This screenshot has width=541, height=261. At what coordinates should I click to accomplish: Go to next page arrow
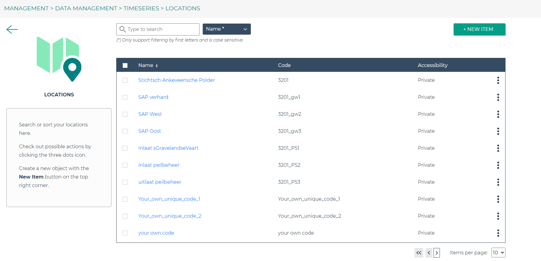(437, 253)
